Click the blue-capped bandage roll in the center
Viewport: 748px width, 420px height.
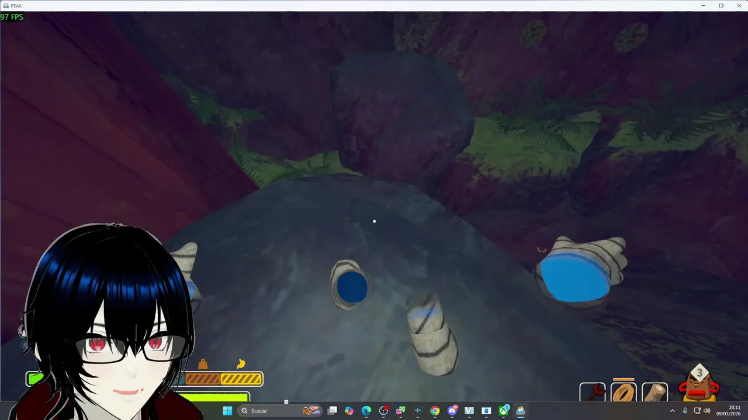350,284
